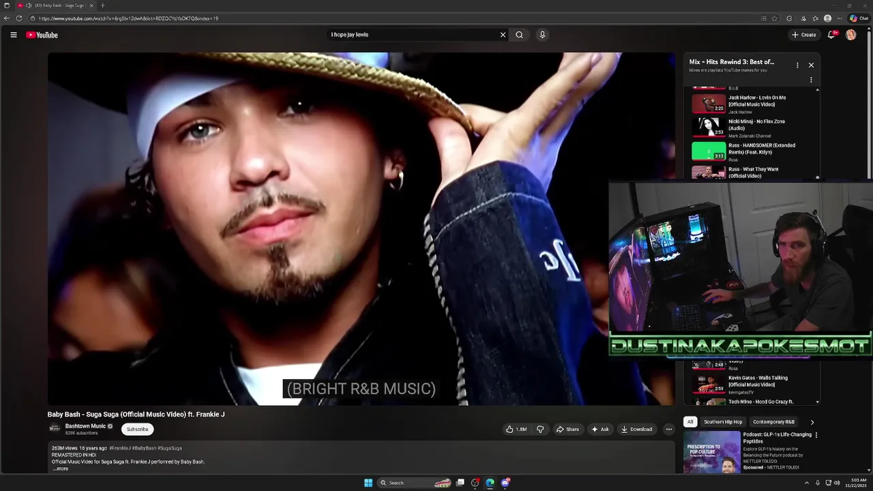Clear the search box with the X
This screenshot has width=873, height=491.
coord(503,35)
